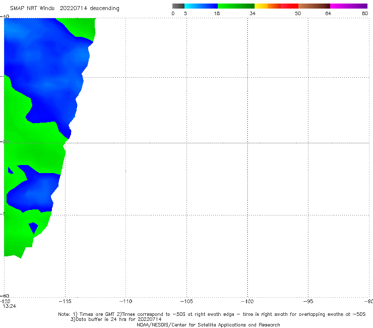373x328 pixels.
Task: Click the longitude label '-110'
Action: click(126, 301)
